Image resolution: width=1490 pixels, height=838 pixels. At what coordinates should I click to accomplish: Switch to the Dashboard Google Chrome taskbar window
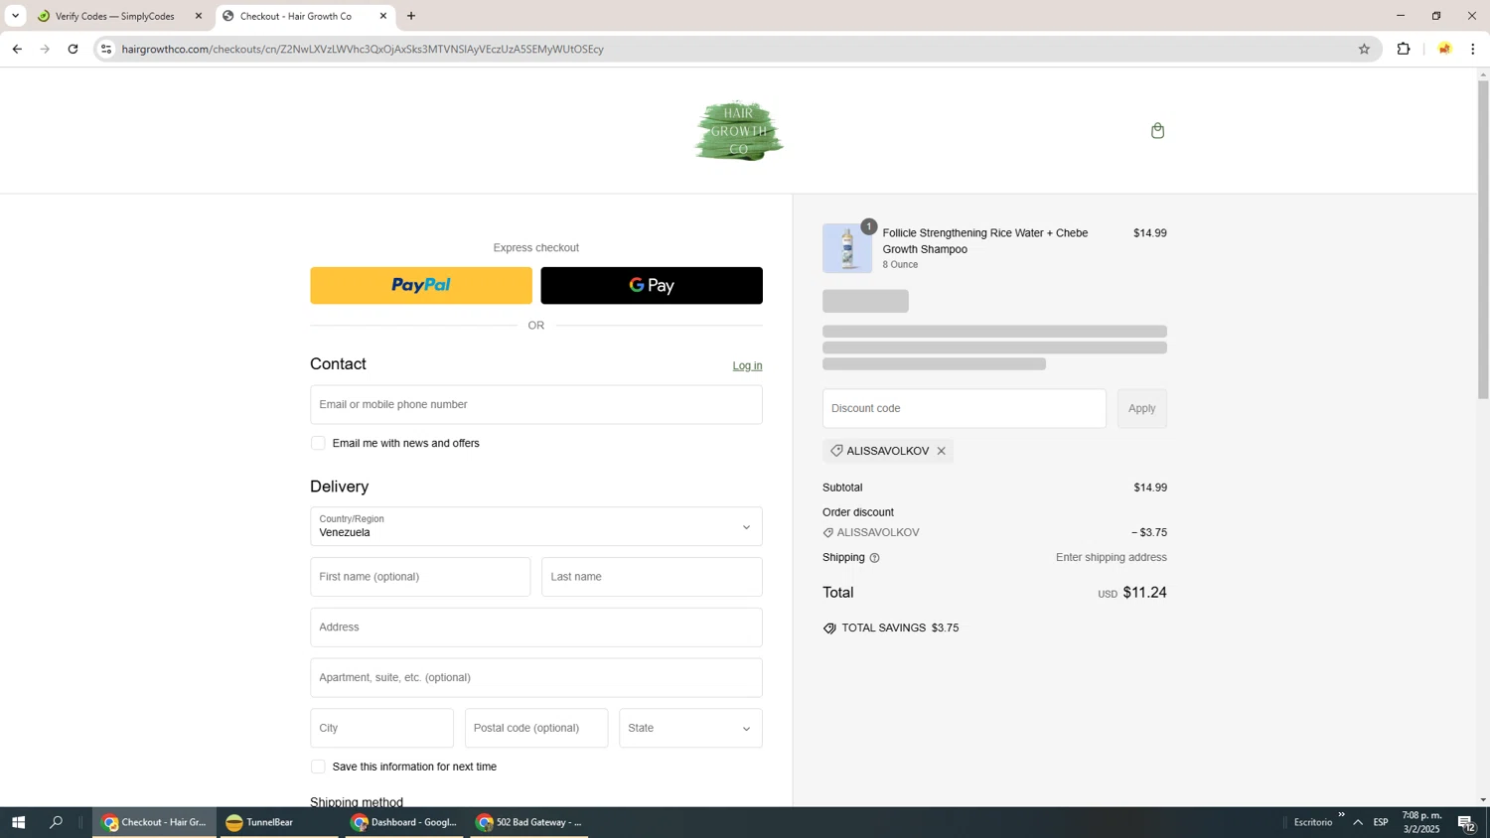[x=405, y=822]
